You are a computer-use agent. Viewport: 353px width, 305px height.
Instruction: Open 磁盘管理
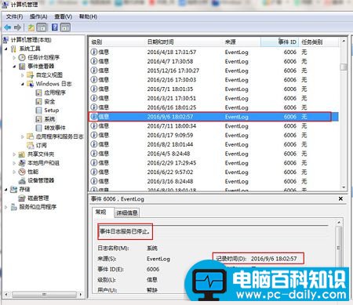pos(38,198)
